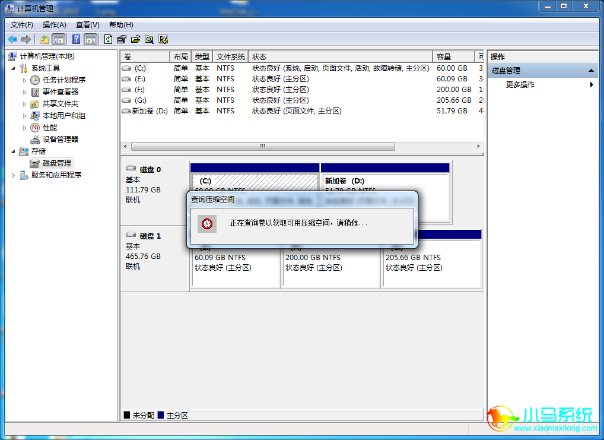Screen dimensions: 604x440
Task: Click the 51.79 GB capacity cell
Action: [x=452, y=111]
